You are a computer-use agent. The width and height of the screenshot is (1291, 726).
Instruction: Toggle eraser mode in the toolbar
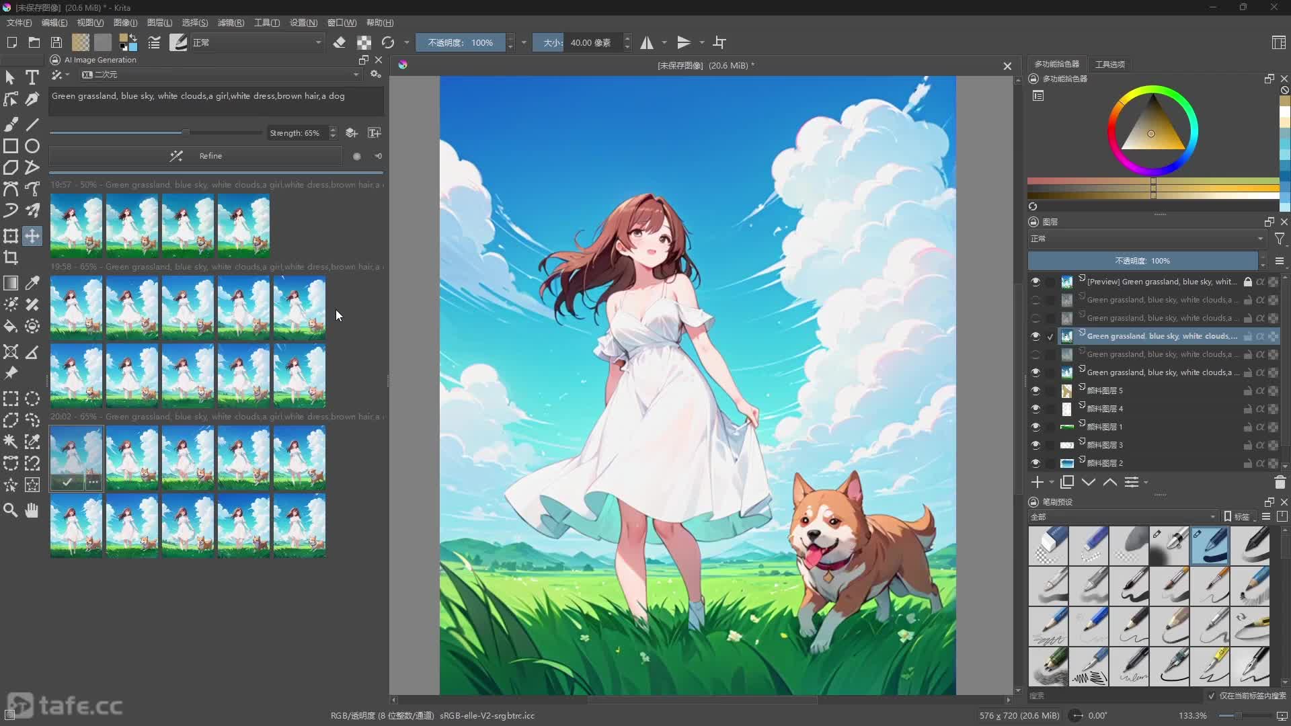(340, 42)
